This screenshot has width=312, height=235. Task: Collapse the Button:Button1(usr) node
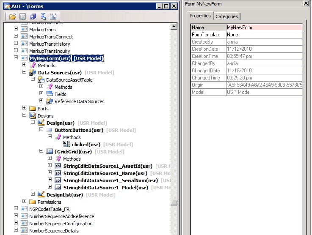(x=41, y=129)
